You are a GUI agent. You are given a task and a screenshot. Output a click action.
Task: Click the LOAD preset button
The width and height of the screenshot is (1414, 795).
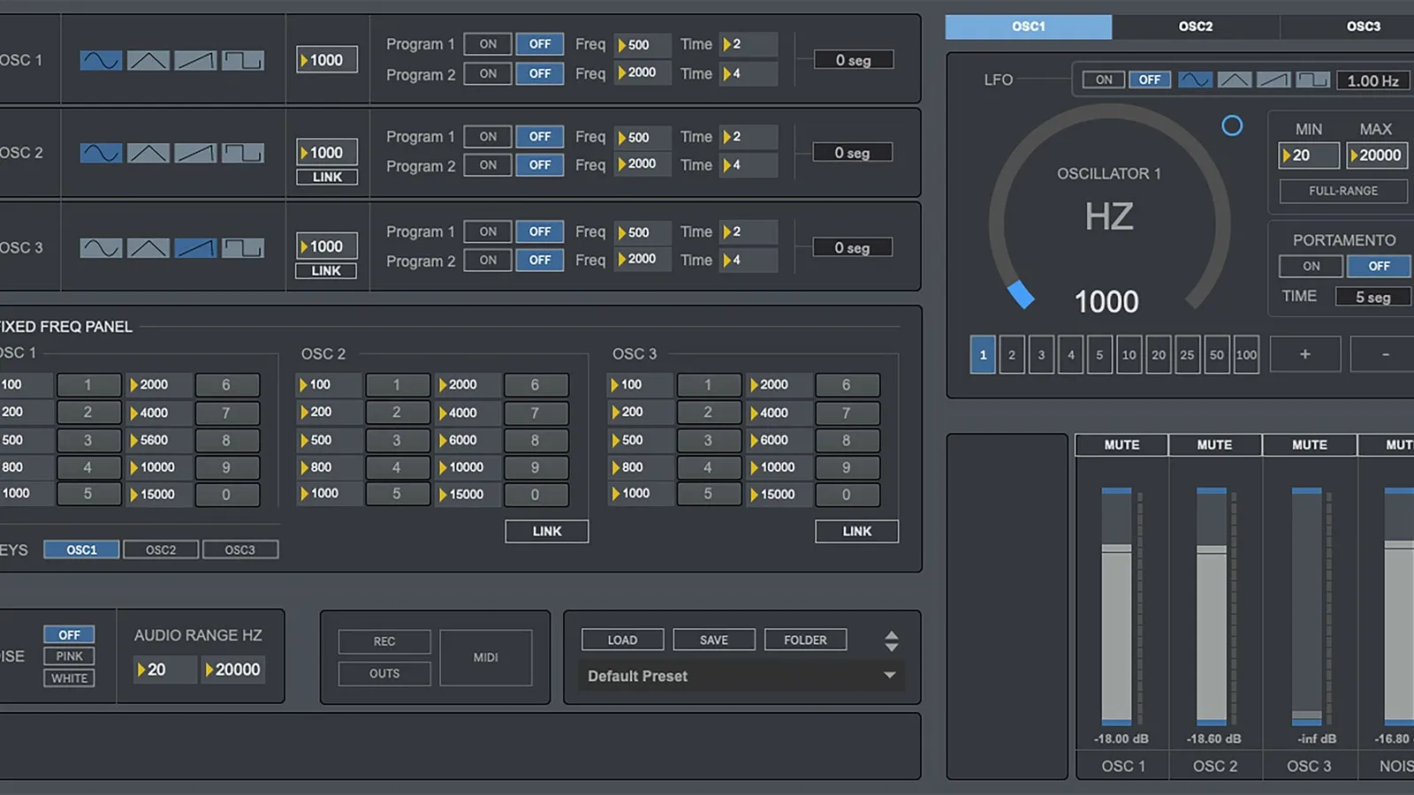[x=622, y=640]
